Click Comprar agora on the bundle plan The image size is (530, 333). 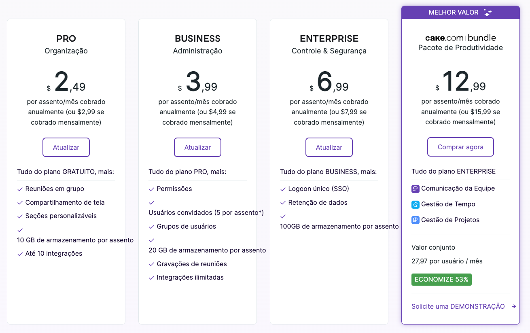(460, 147)
